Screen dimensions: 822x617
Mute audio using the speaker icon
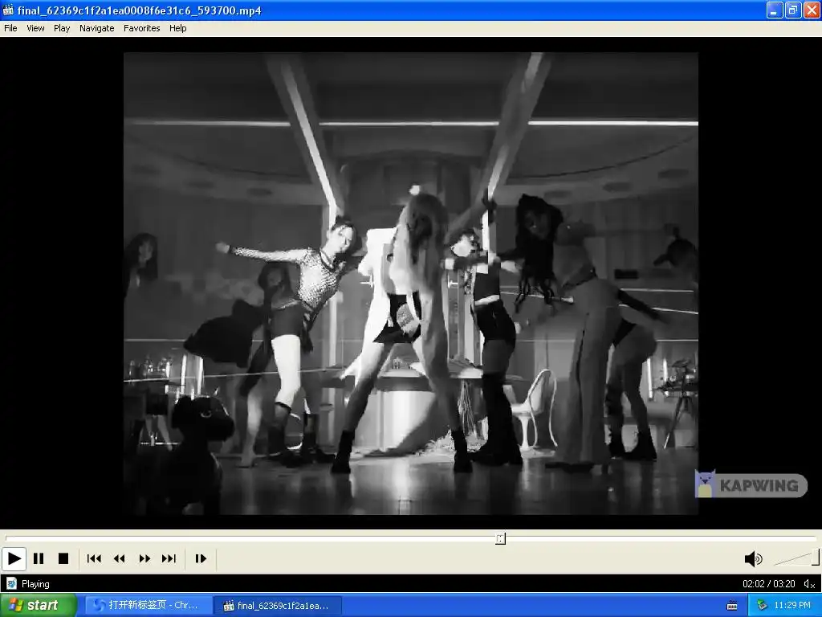[753, 559]
